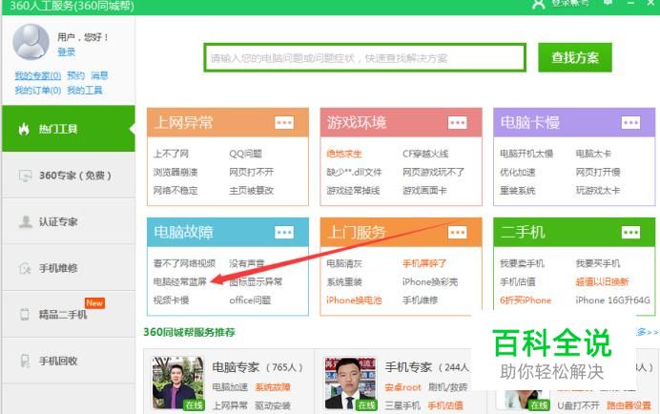Image resolution: width=660 pixels, height=414 pixels.
Task: Select 缺少**.dll文件 option
Action: tap(354, 173)
